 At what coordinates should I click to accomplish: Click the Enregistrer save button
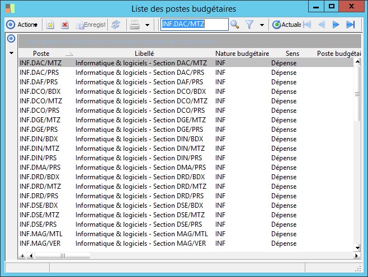click(x=91, y=25)
